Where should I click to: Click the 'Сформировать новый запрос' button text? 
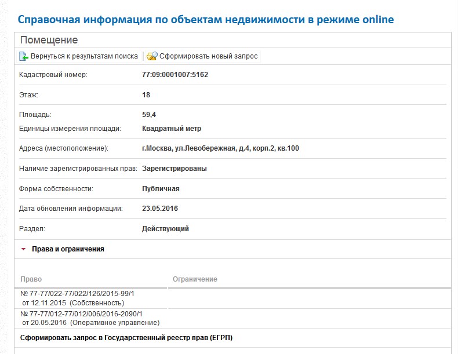209,56
